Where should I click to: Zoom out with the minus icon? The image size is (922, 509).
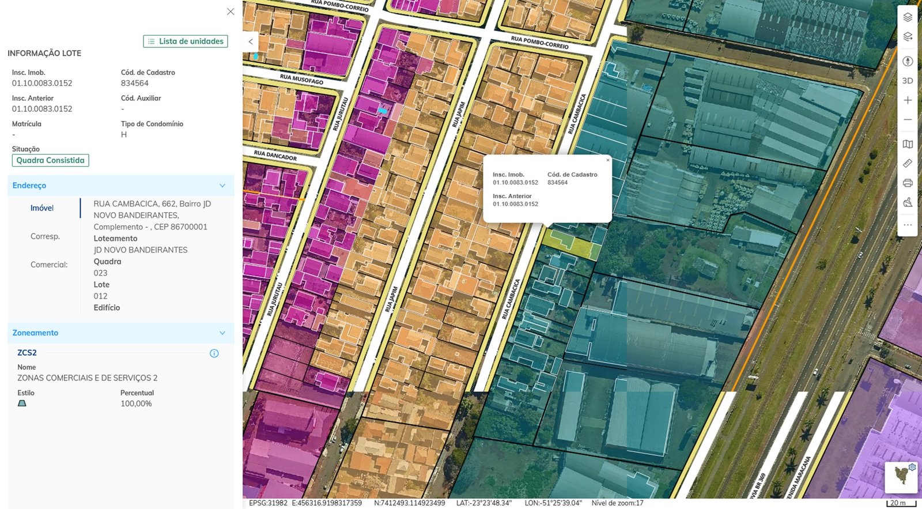tap(908, 119)
